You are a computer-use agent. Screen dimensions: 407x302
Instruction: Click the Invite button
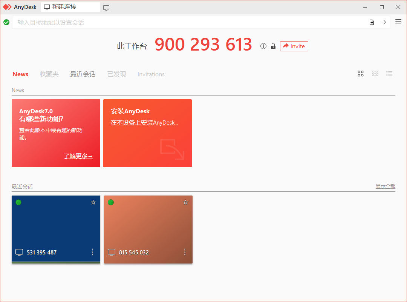tap(294, 46)
